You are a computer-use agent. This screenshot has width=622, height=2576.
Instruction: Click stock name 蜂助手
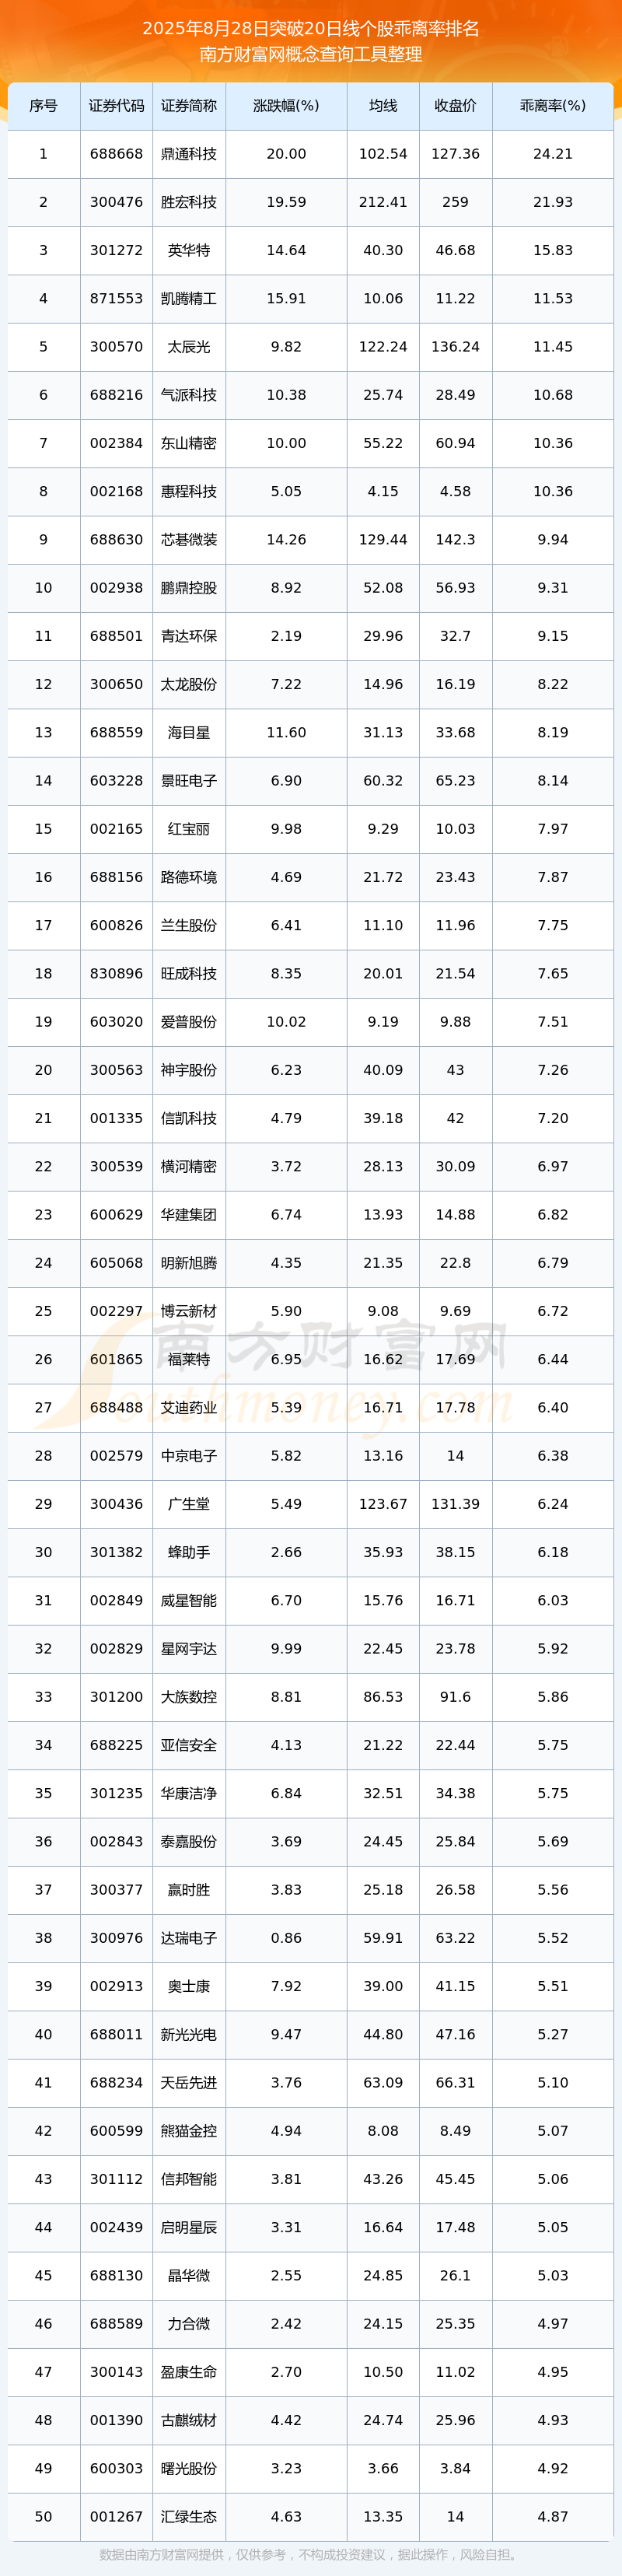[x=189, y=1553]
